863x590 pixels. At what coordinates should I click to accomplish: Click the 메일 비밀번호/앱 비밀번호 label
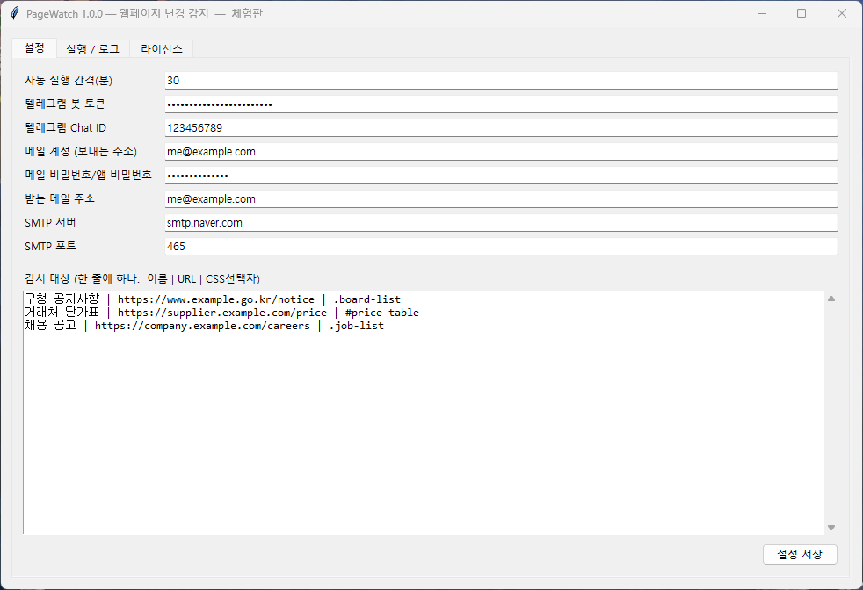coord(88,175)
